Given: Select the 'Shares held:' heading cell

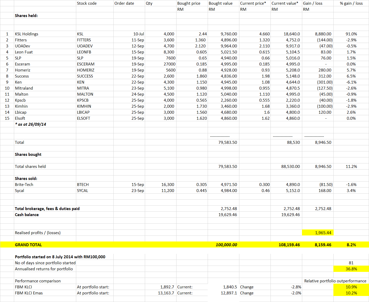Looking at the screenshot, I should 45,15.
